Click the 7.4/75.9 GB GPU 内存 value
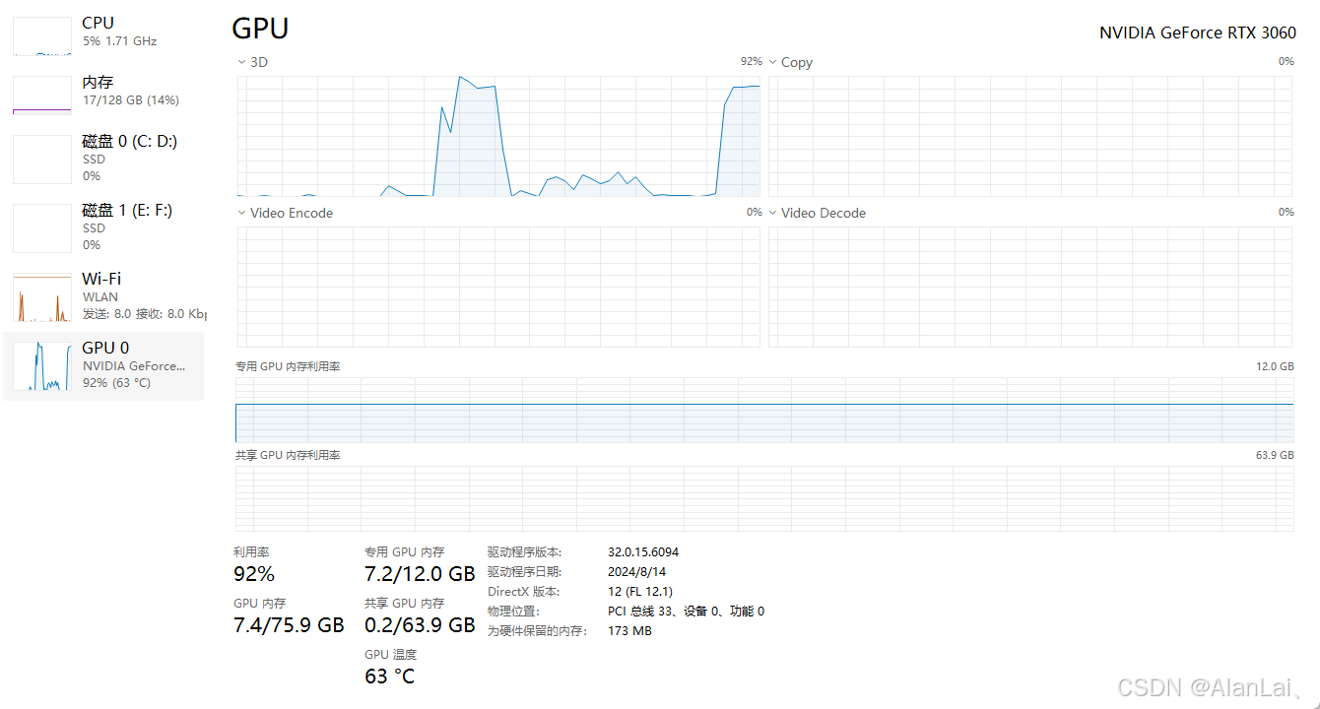 pyautogui.click(x=289, y=624)
